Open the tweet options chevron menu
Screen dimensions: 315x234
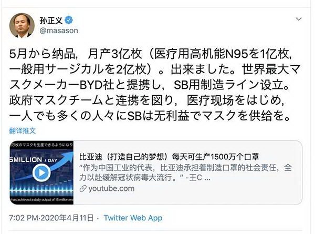pyautogui.click(x=299, y=19)
